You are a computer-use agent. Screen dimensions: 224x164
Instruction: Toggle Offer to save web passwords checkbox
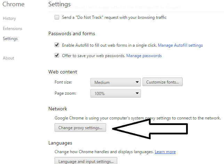(x=57, y=56)
